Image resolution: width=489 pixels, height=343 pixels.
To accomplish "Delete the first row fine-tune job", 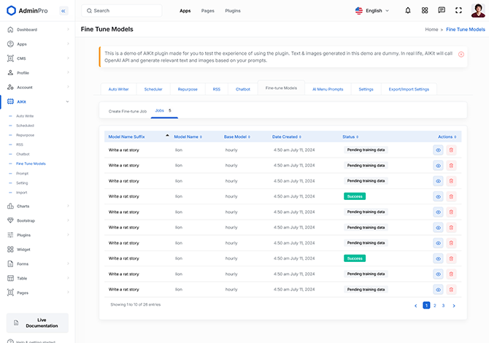I will [451, 150].
